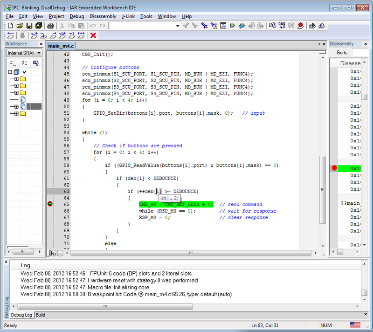Click the Disassembly column header
373x332 pixels.
tap(350, 63)
